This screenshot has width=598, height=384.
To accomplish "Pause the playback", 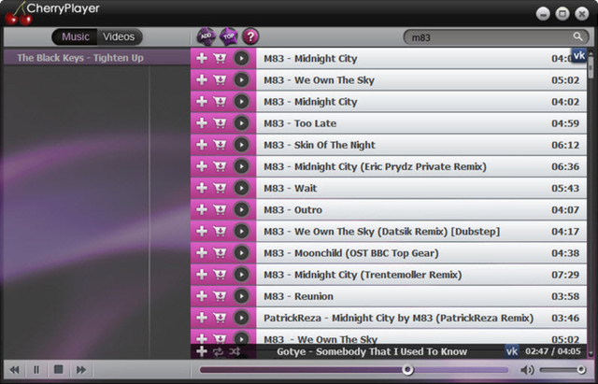I will 36,369.
